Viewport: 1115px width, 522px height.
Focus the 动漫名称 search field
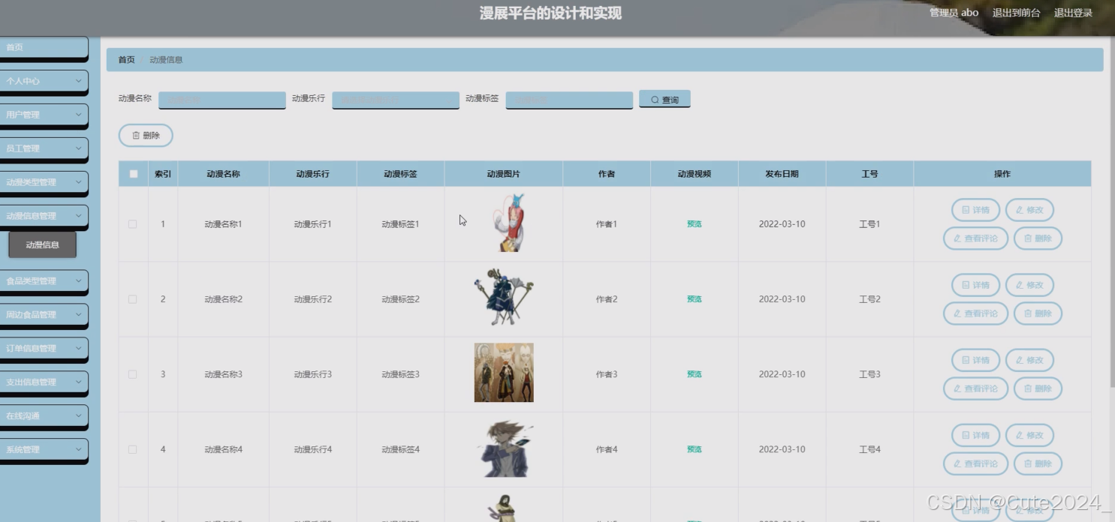222,100
